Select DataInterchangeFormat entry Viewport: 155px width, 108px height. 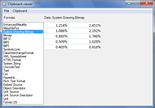23,53
